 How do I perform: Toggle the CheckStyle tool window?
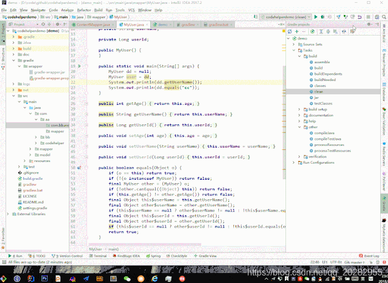(x=177, y=256)
